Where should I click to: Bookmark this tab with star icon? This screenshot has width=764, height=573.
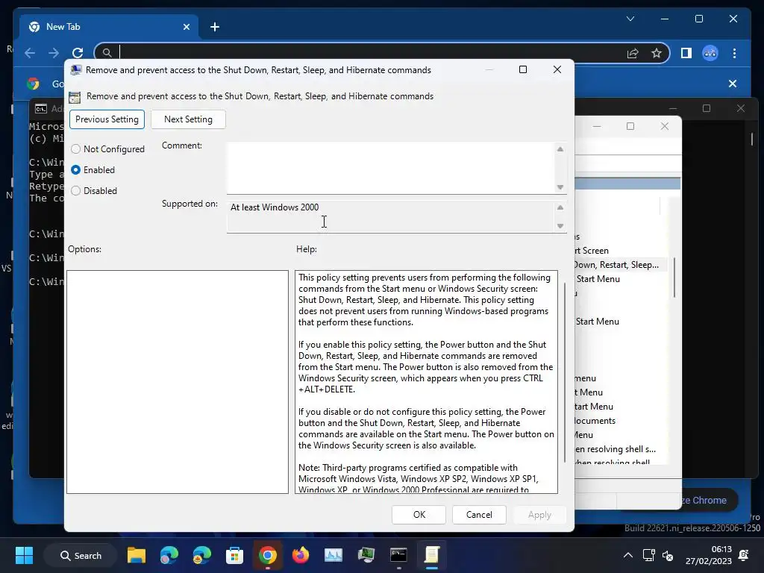point(657,53)
